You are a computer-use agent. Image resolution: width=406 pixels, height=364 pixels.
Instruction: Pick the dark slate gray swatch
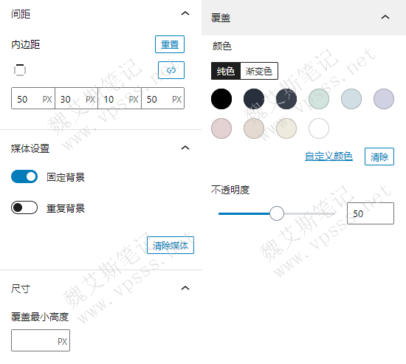286,99
